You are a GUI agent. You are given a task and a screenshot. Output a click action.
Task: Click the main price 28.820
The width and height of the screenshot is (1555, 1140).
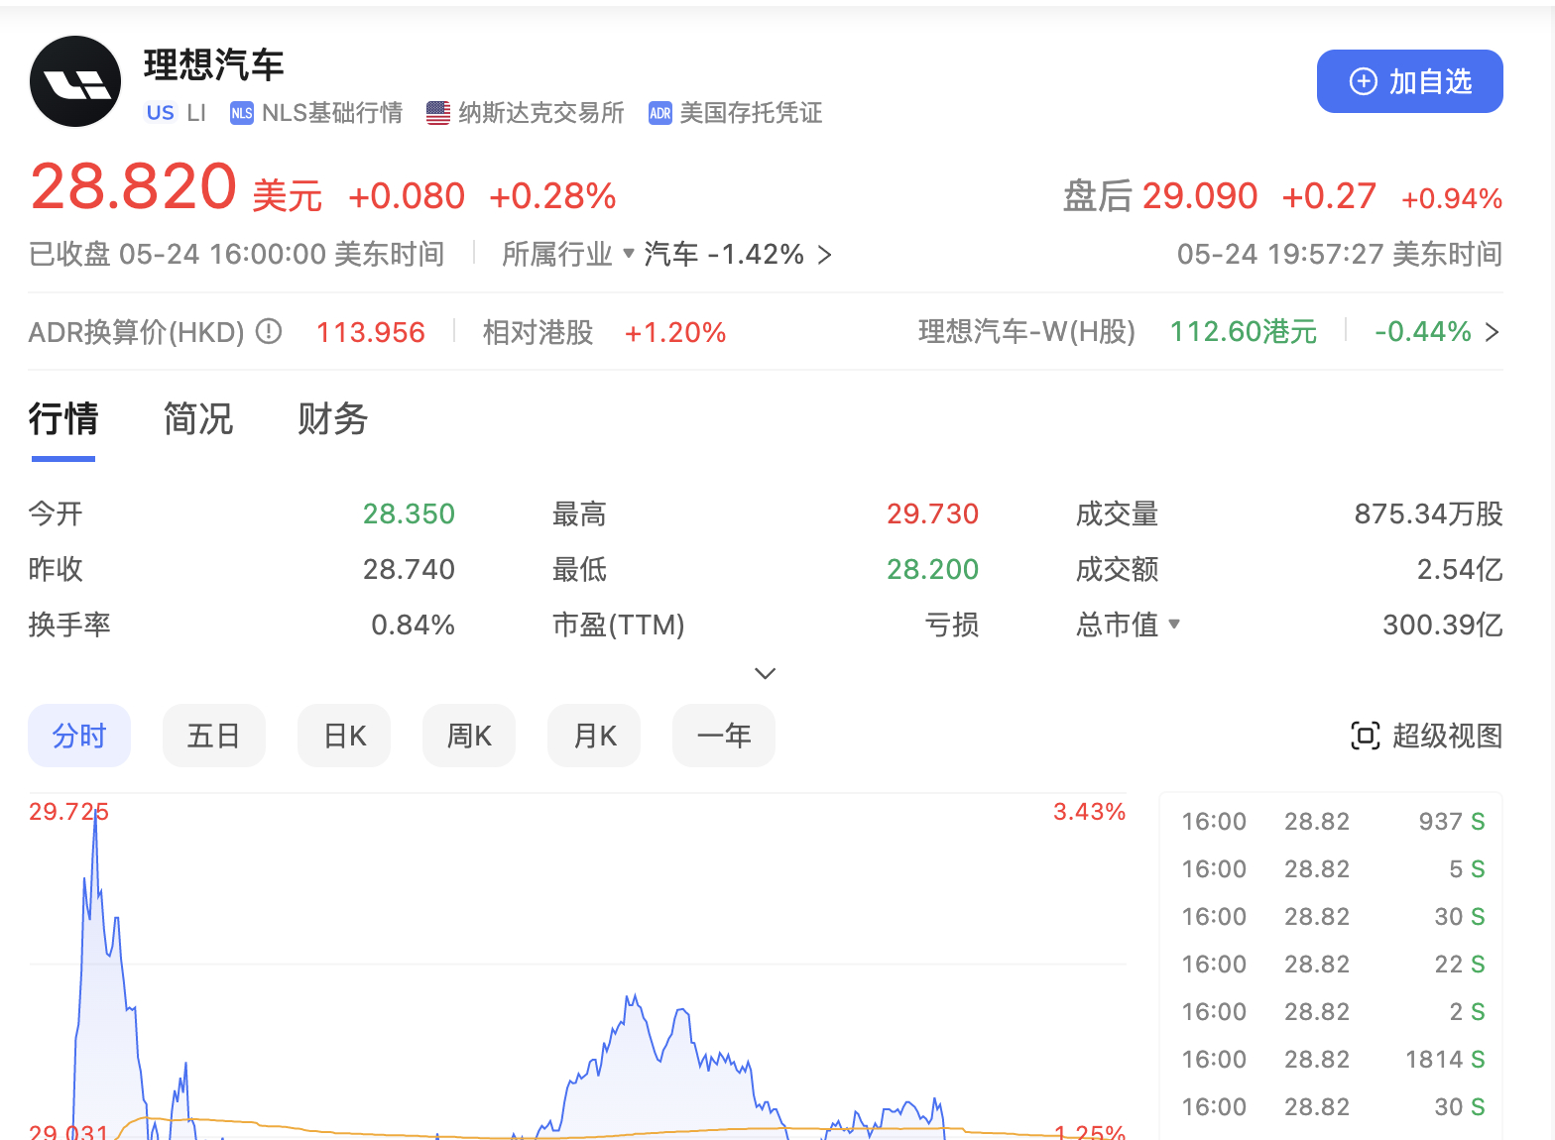(134, 186)
